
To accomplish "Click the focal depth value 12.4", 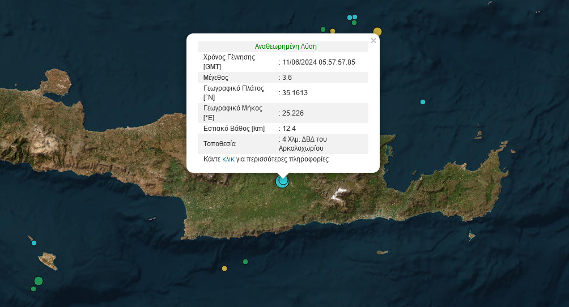I will pos(288,129).
